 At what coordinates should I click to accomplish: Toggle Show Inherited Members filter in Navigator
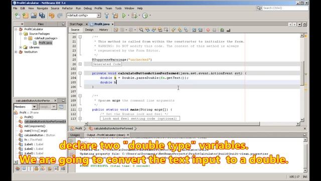[18, 168]
